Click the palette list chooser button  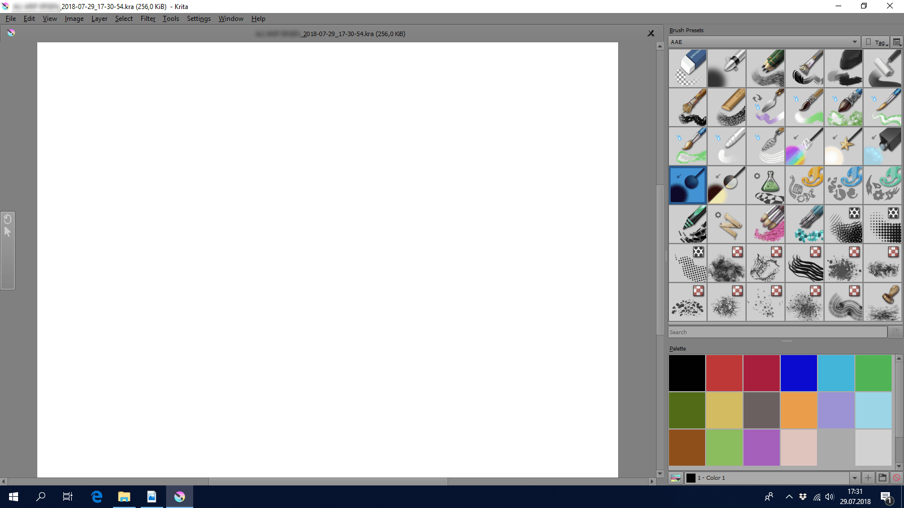click(x=676, y=478)
